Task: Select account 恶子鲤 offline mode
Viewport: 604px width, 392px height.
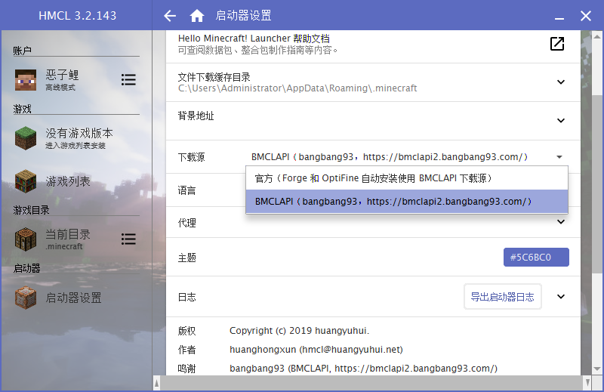Action: pyautogui.click(x=64, y=80)
